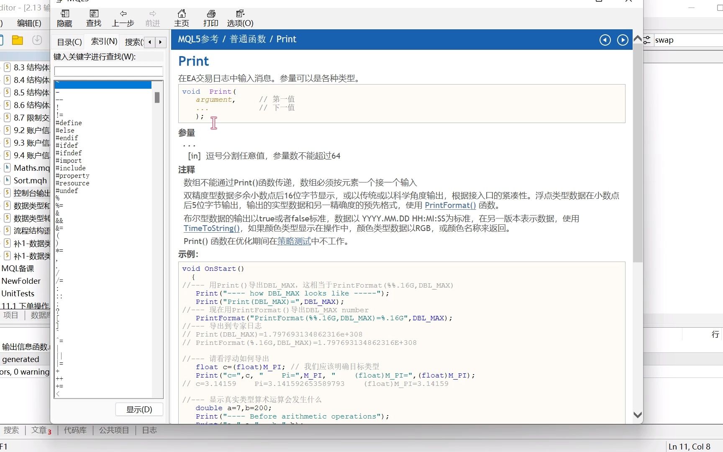723x452 pixels.
Task: Switch to the 搜索 tab in help
Action: coord(133,42)
